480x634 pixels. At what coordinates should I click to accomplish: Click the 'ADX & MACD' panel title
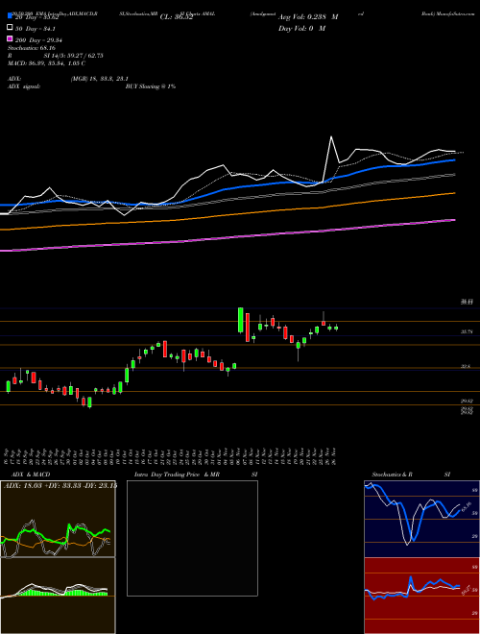pos(31,475)
